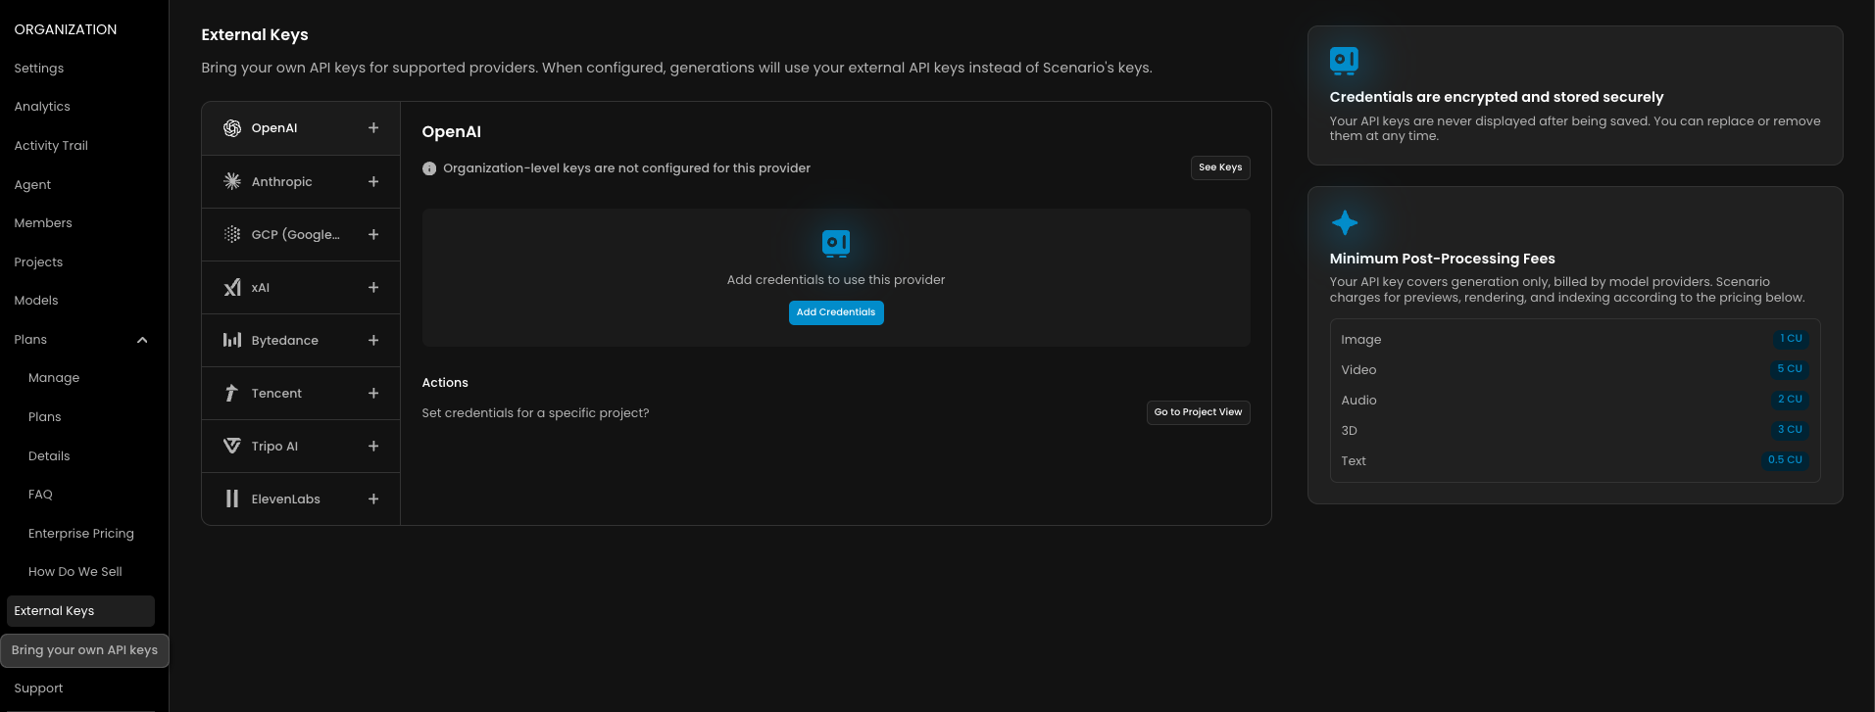Select the ElevenLabs double-bar icon
The width and height of the screenshot is (1875, 712).
point(232,498)
